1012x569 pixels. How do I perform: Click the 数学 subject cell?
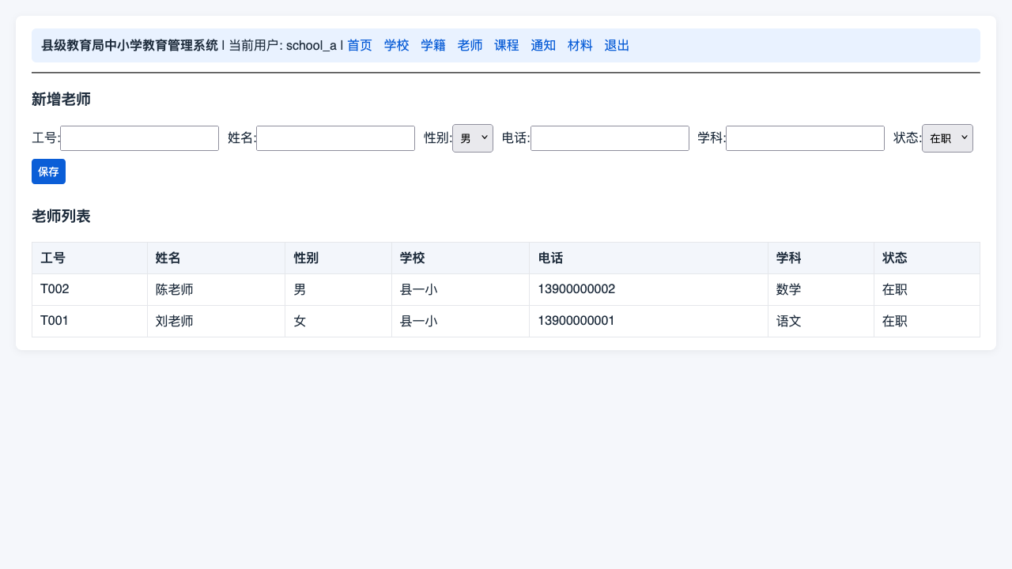(821, 289)
